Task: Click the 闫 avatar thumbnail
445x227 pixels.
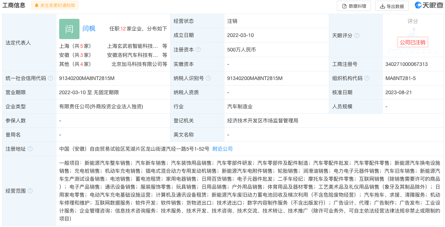Action: pyautogui.click(x=69, y=29)
